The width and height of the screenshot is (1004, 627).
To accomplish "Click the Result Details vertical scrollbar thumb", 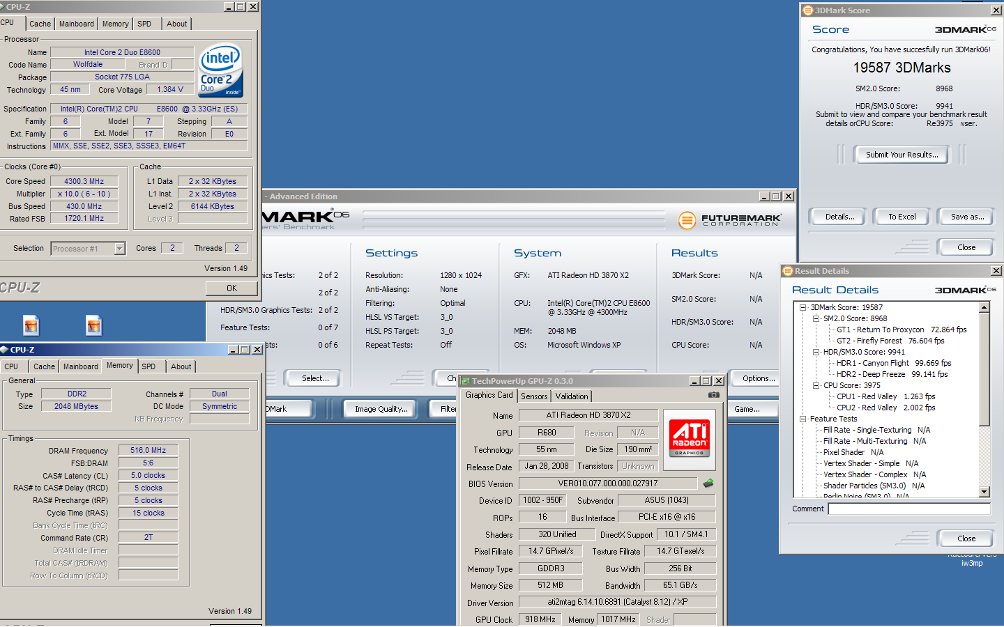I will [x=984, y=369].
